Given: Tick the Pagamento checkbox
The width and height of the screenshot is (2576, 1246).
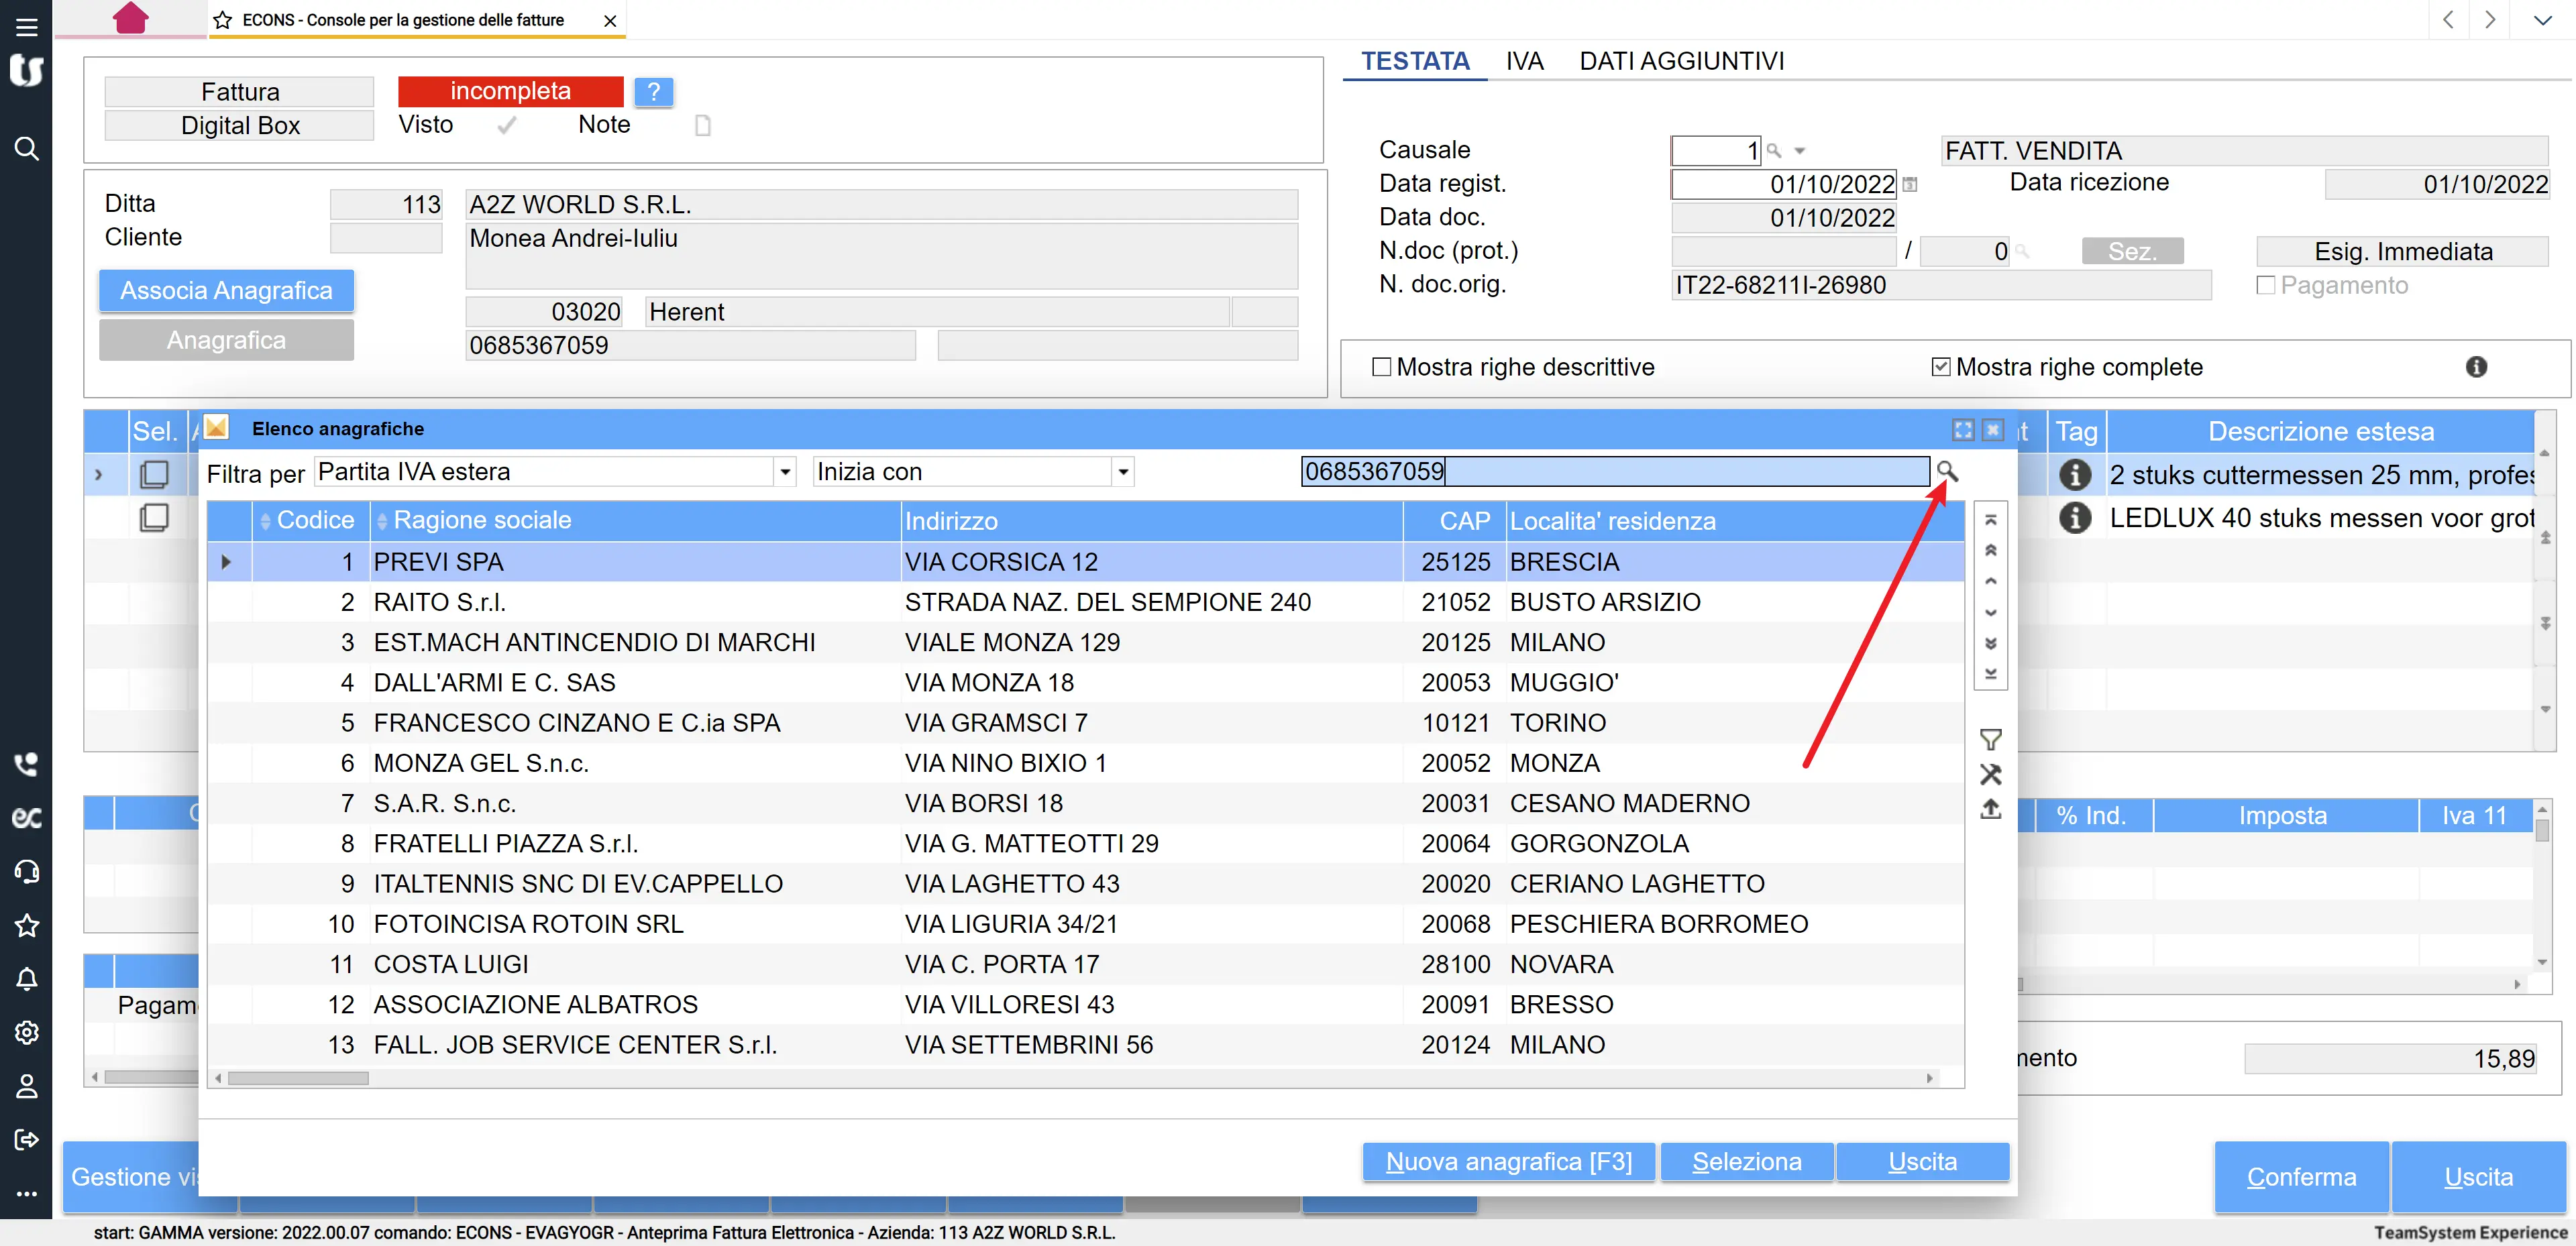Looking at the screenshot, I should tap(2265, 286).
